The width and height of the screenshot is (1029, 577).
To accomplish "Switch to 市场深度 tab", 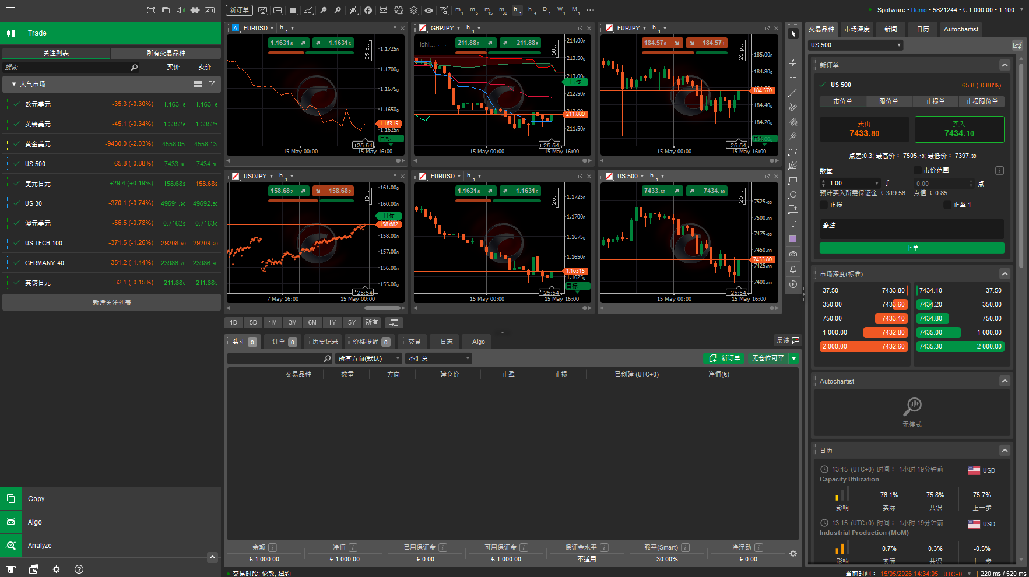I will click(x=857, y=29).
